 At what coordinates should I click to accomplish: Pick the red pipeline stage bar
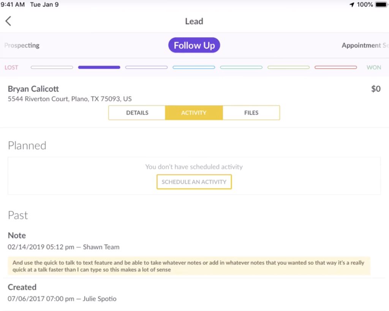(x=336, y=68)
